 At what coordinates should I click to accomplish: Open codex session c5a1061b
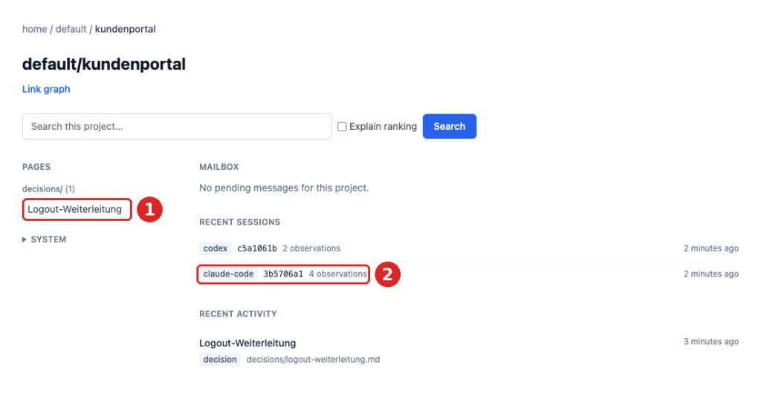(256, 248)
